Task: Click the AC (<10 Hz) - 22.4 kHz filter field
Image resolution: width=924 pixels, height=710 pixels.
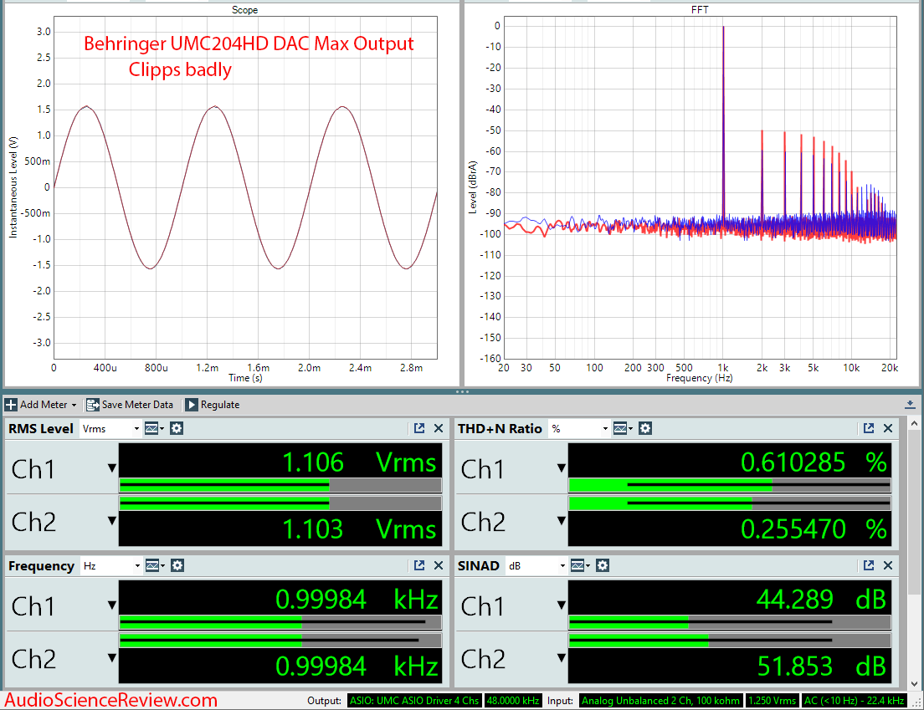Action: point(854,701)
